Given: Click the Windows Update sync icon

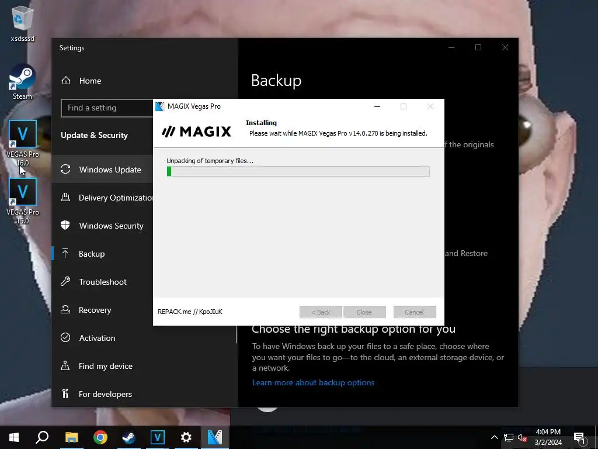Looking at the screenshot, I should pos(65,169).
